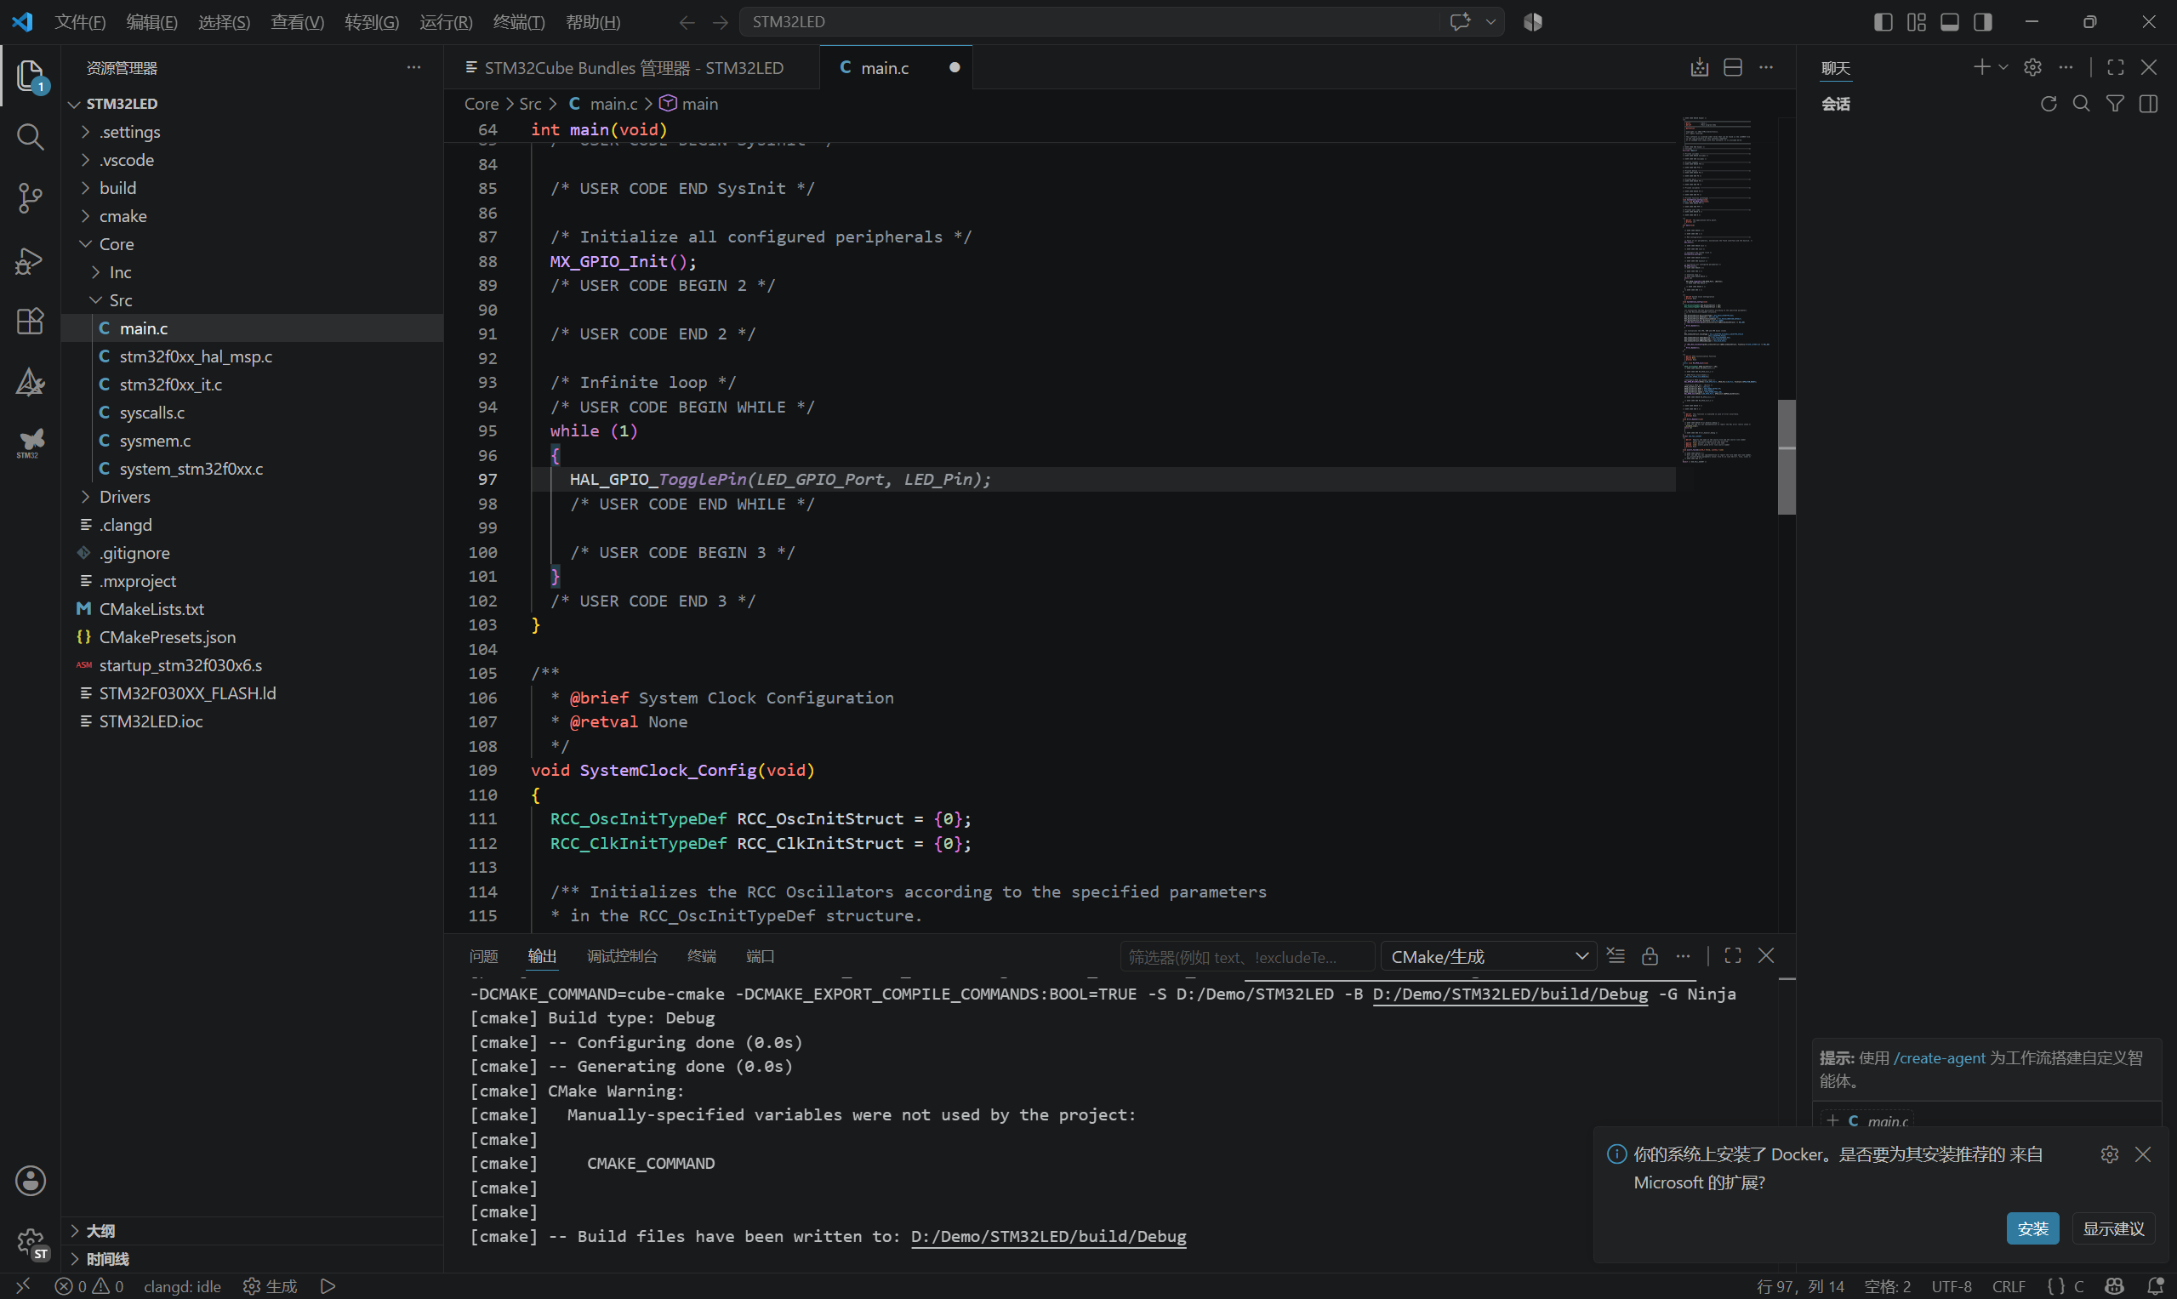Open the 运行(R) menu
The width and height of the screenshot is (2177, 1299).
pyautogui.click(x=447, y=22)
